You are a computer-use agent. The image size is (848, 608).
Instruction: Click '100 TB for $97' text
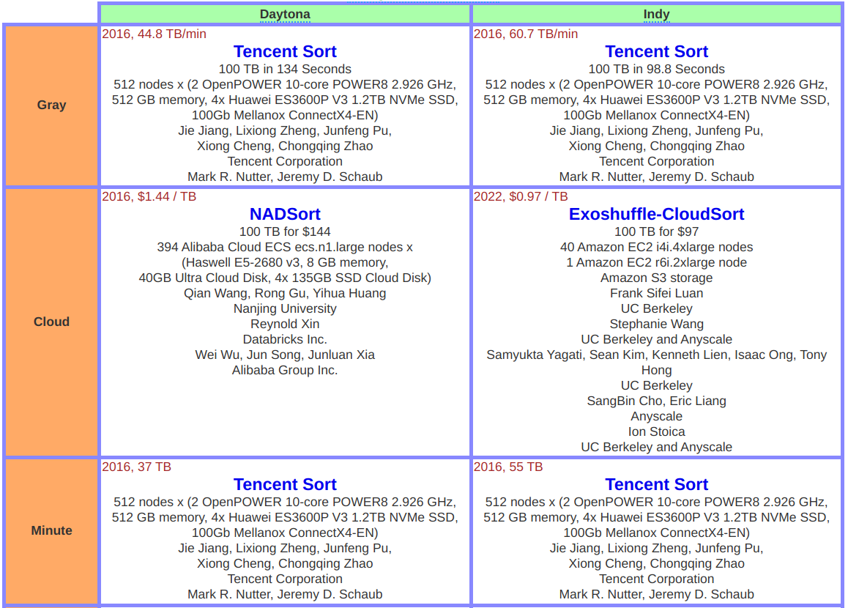(x=656, y=231)
